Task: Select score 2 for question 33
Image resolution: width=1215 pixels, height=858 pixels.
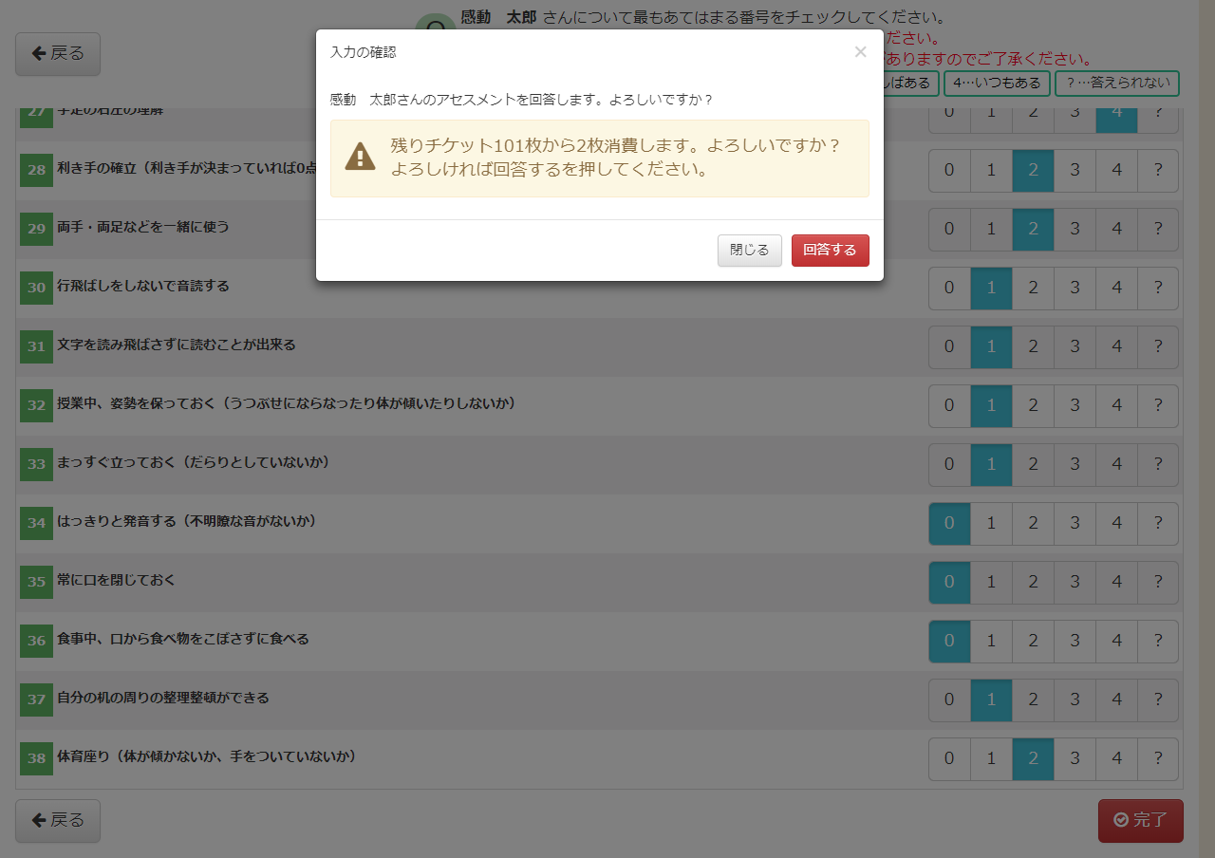Action: tap(1033, 465)
